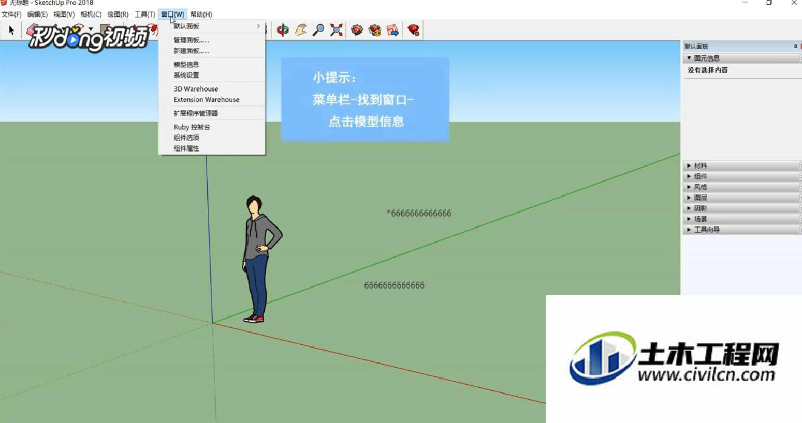
Task: Open the 默认面板 submenu
Action: (x=212, y=26)
